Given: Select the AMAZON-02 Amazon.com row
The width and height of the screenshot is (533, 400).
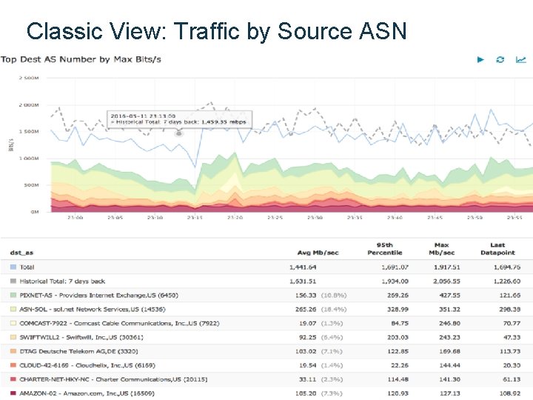Looking at the screenshot, I should 266,393.
